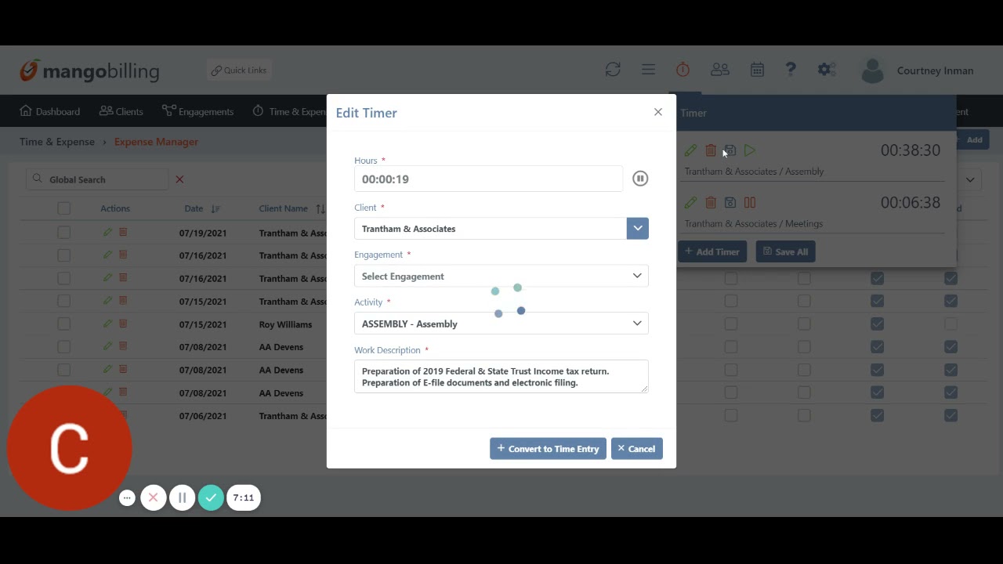Open the Dashboard menu item
Viewport: 1003px width, 564px height.
click(x=50, y=111)
